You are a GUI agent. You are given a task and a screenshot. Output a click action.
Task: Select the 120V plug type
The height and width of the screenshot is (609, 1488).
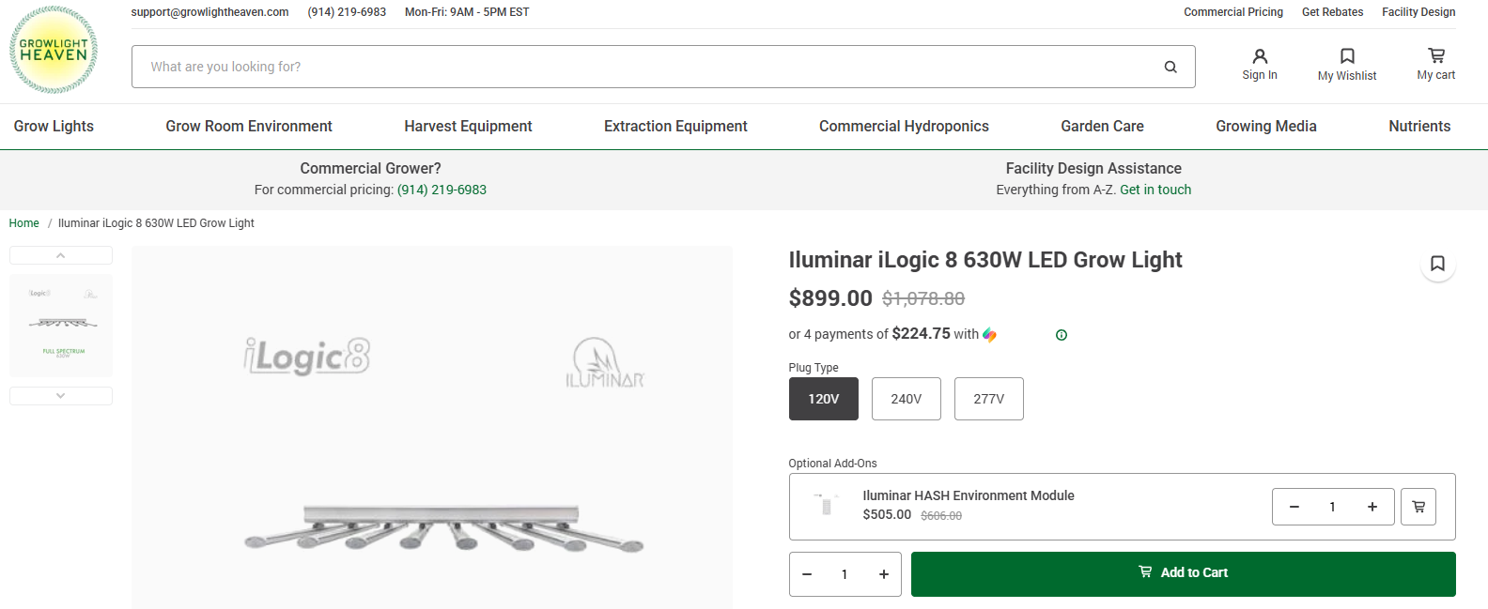(x=823, y=399)
